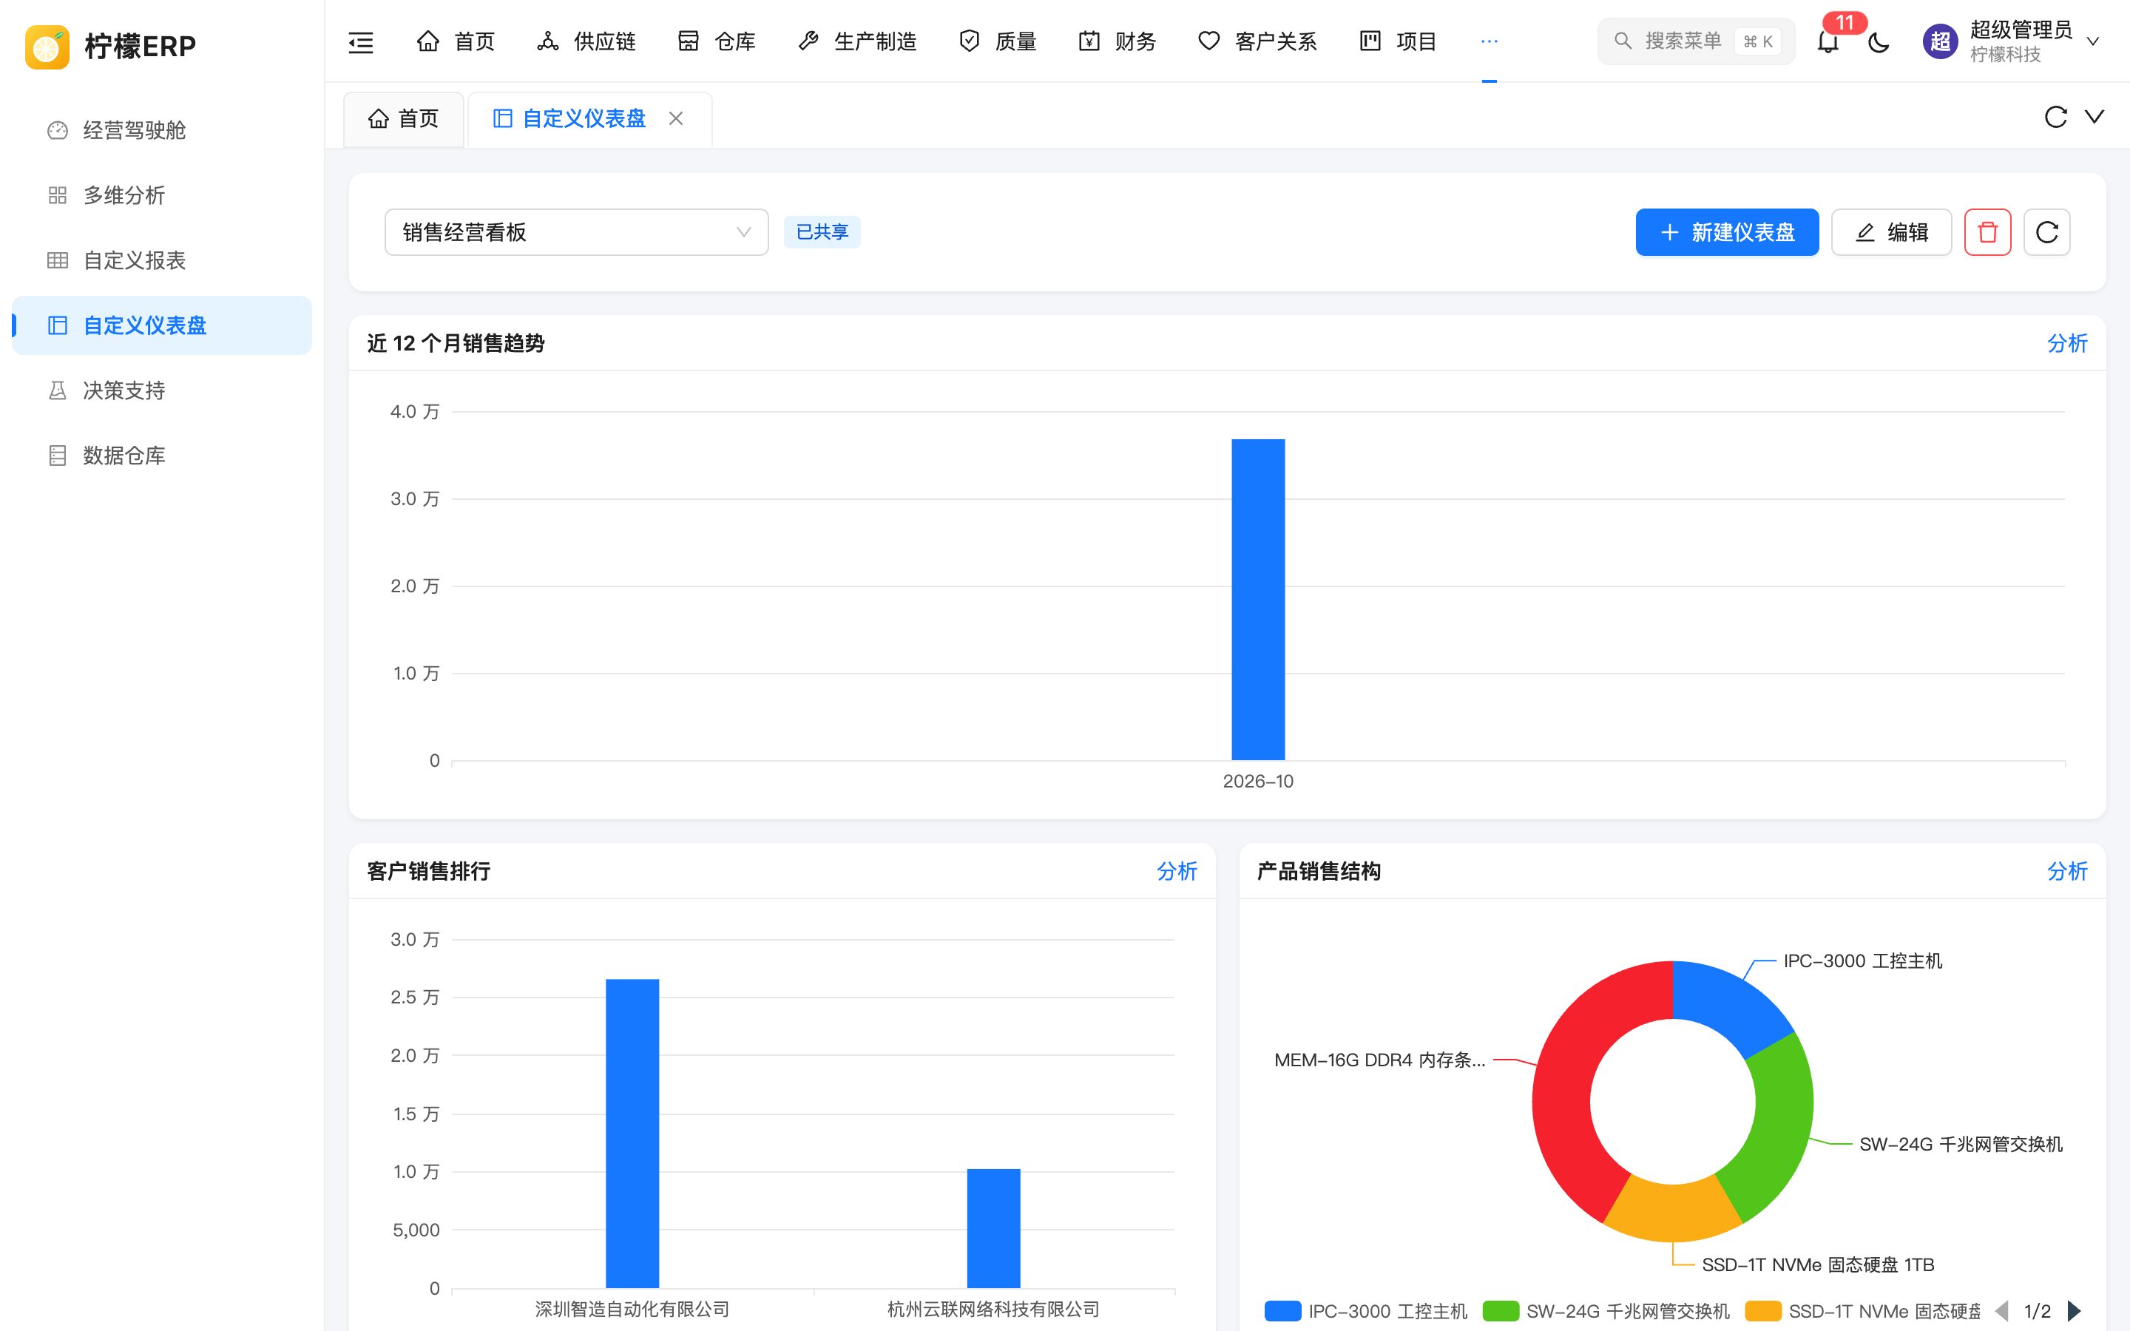Click the 超 user avatar
This screenshot has width=2130, height=1331.
click(1940, 41)
